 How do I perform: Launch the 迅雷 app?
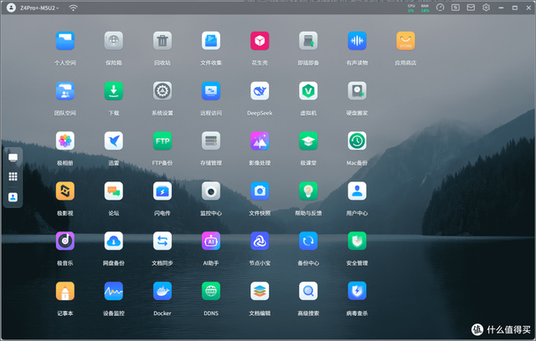[114, 141]
